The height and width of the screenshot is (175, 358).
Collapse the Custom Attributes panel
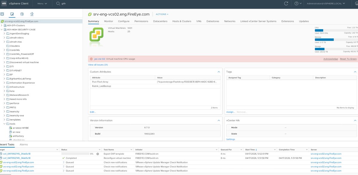tap(219, 72)
